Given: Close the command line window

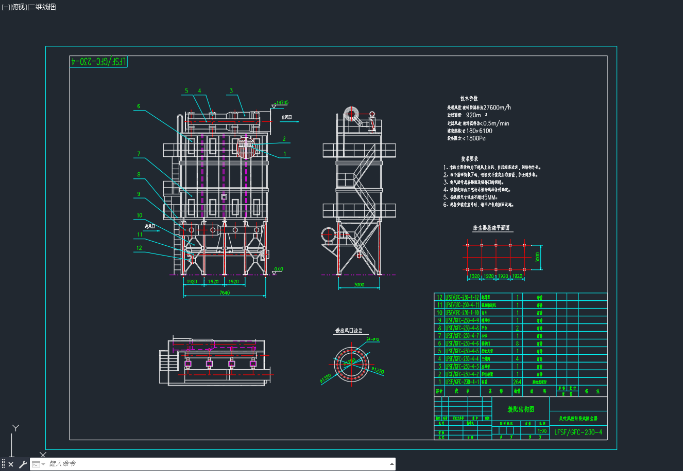Looking at the screenshot, I should (11, 464).
